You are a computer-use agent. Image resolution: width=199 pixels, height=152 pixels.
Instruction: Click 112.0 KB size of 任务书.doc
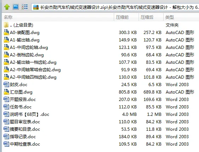128,107
